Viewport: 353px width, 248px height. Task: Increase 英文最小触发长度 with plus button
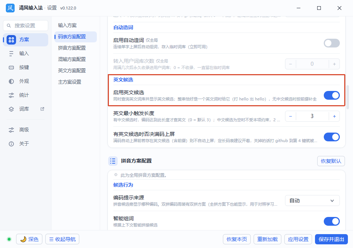click(x=334, y=117)
